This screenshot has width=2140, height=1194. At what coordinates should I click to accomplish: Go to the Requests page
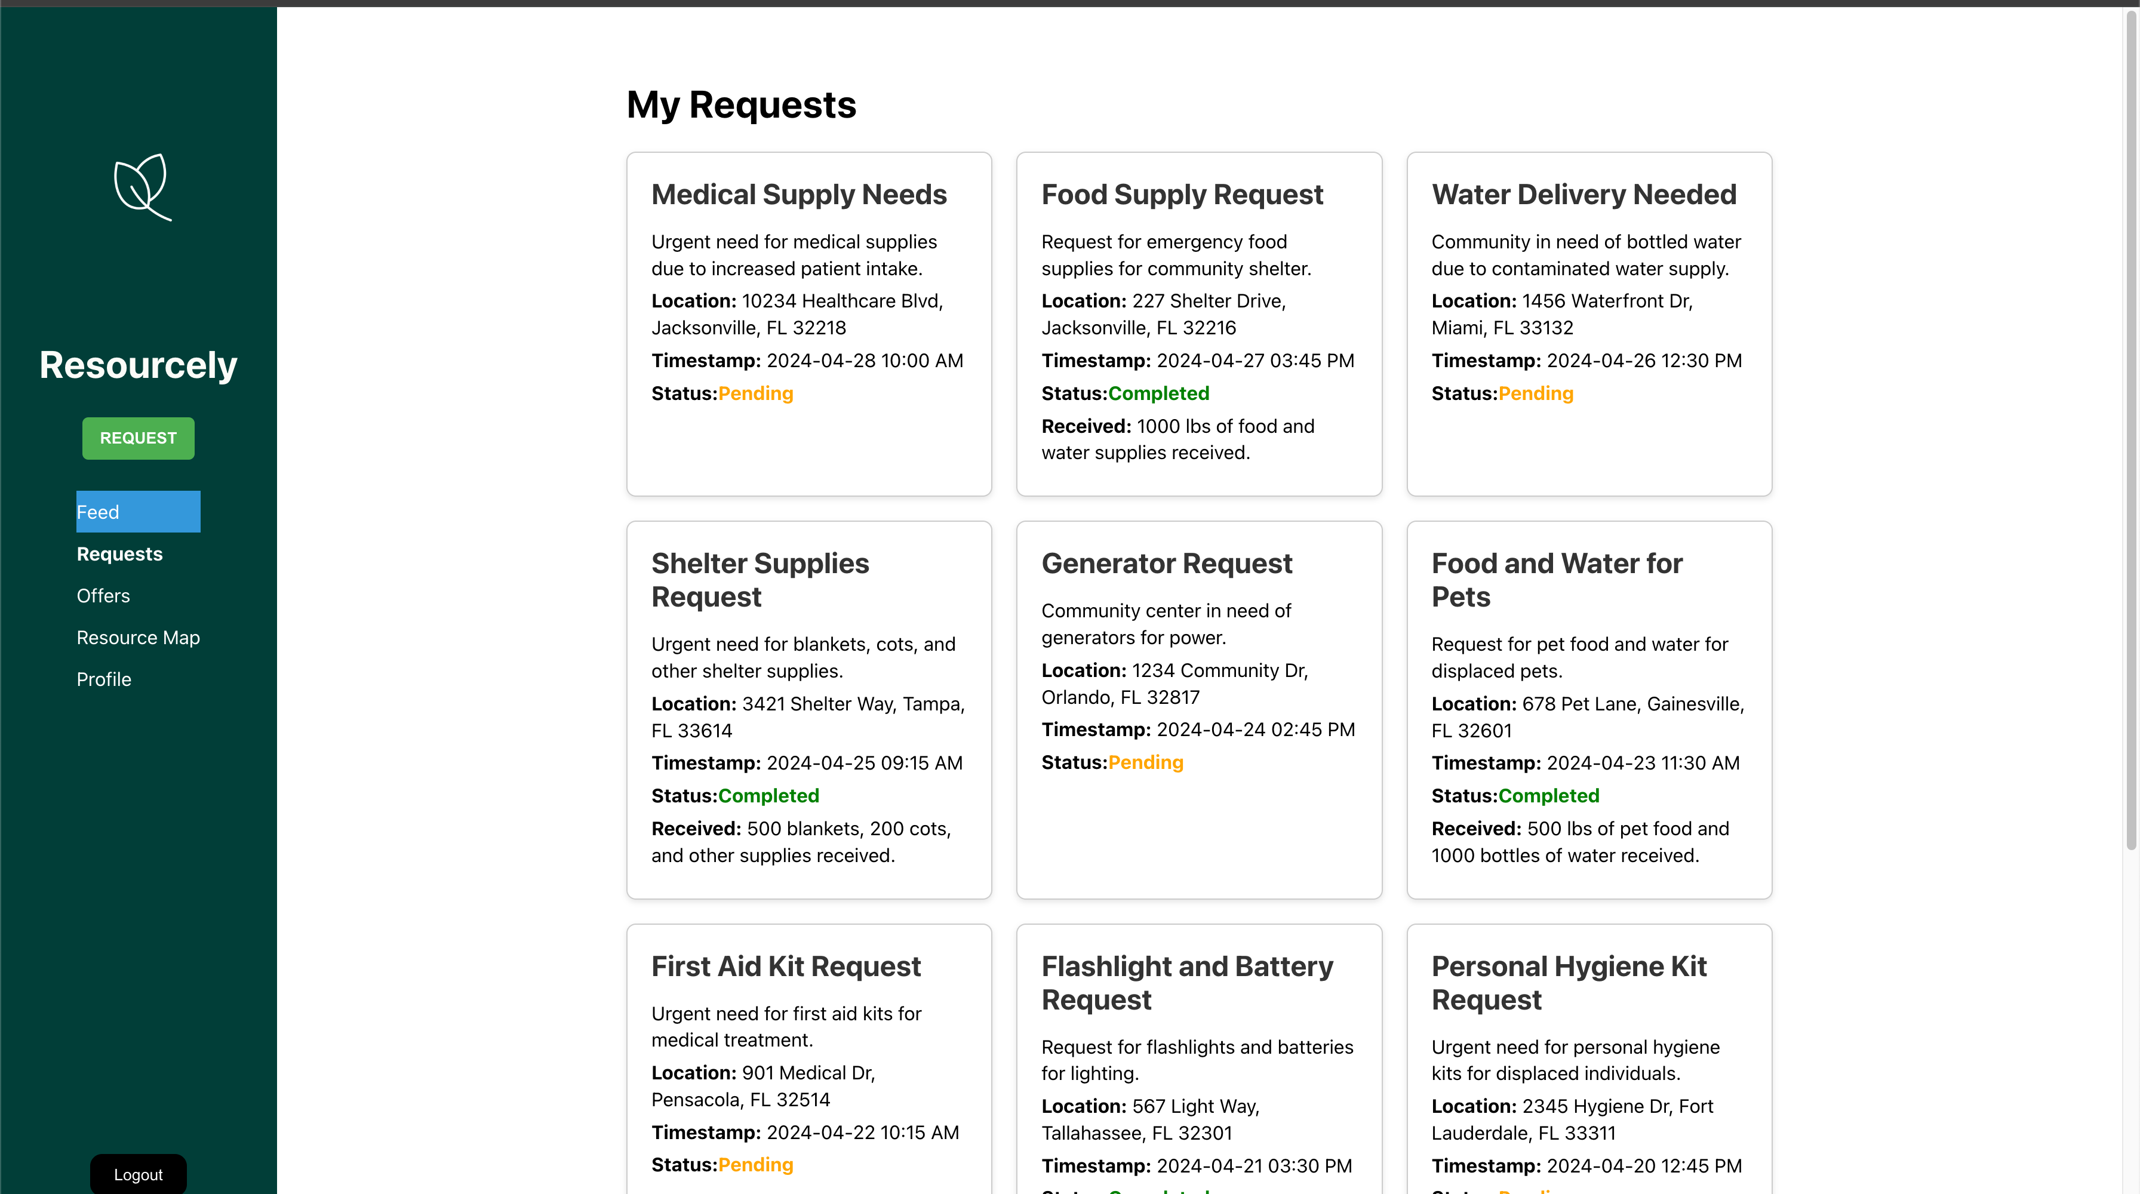tap(119, 554)
